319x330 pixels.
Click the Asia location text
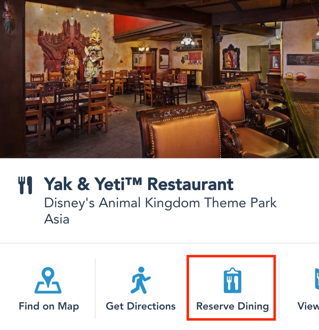point(57,219)
